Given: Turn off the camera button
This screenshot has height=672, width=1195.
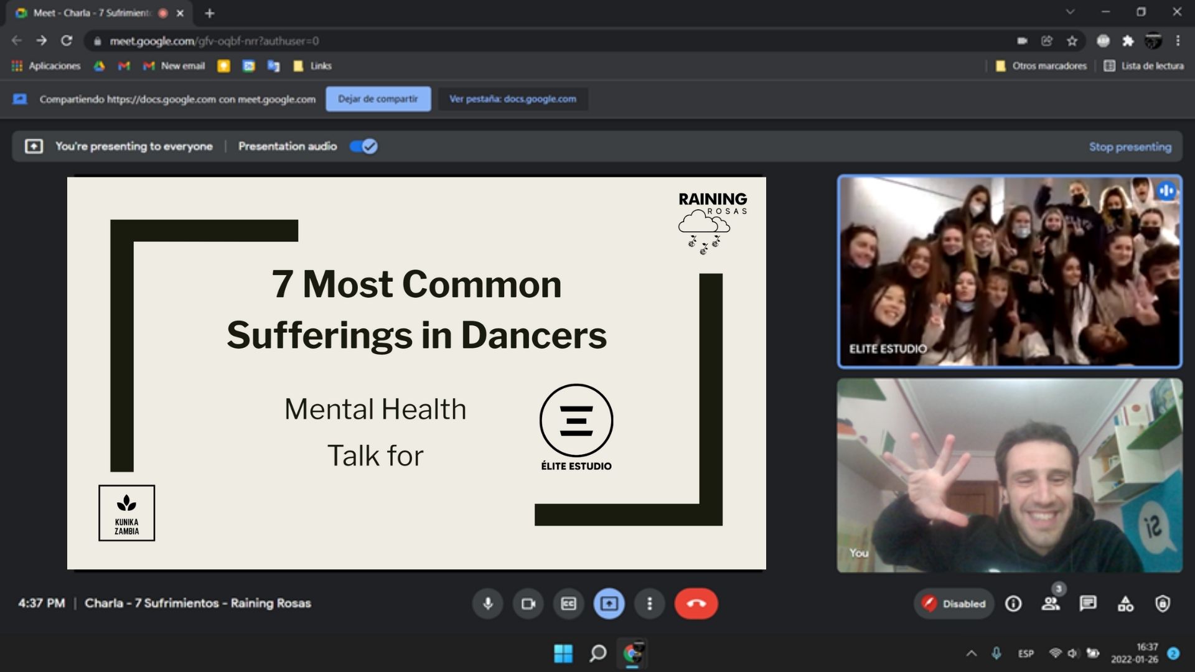Looking at the screenshot, I should [528, 604].
